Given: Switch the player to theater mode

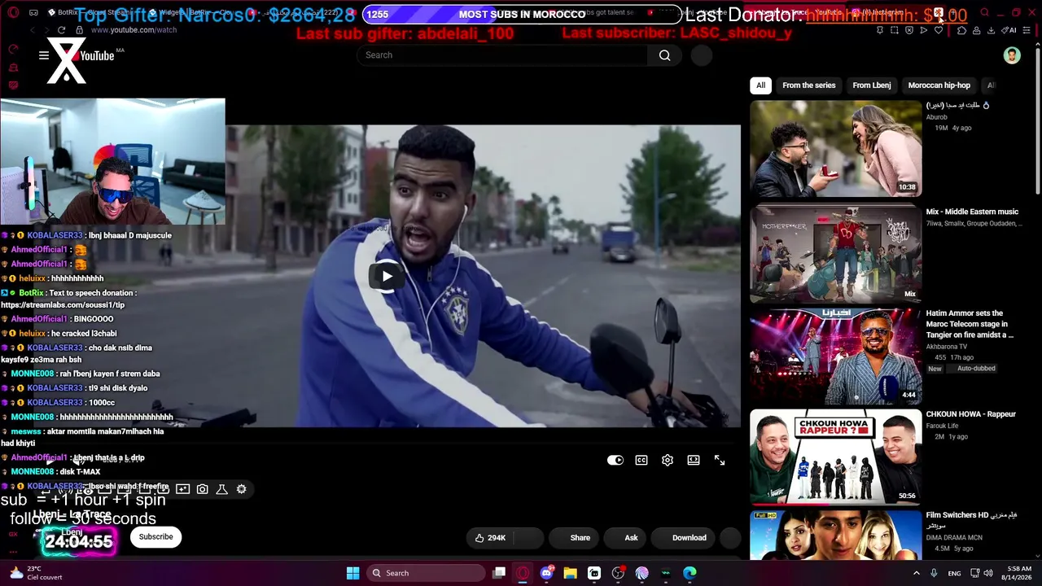Looking at the screenshot, I should (694, 460).
